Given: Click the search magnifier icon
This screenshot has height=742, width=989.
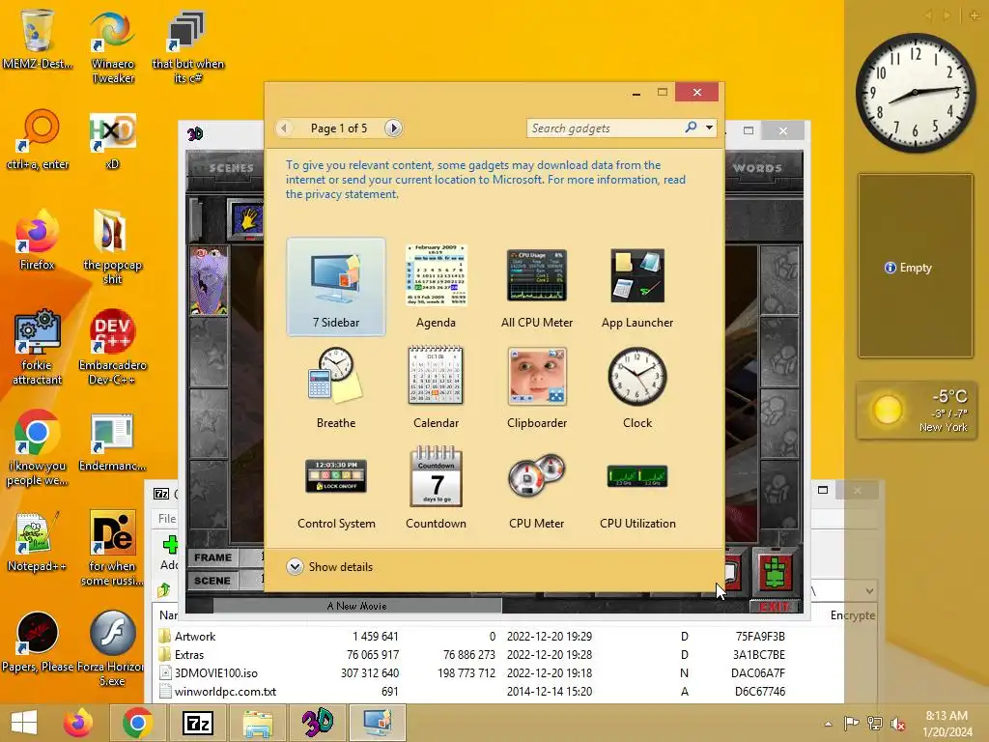Looking at the screenshot, I should coord(691,128).
